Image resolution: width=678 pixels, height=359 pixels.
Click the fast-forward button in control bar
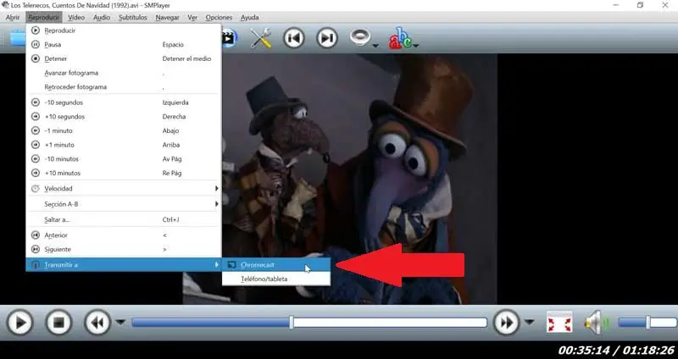tap(506, 323)
